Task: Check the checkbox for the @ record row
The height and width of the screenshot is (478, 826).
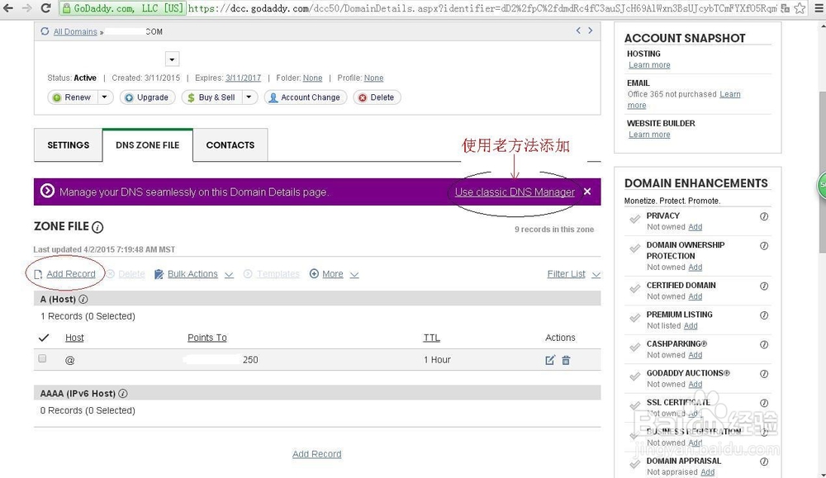Action: 42,358
